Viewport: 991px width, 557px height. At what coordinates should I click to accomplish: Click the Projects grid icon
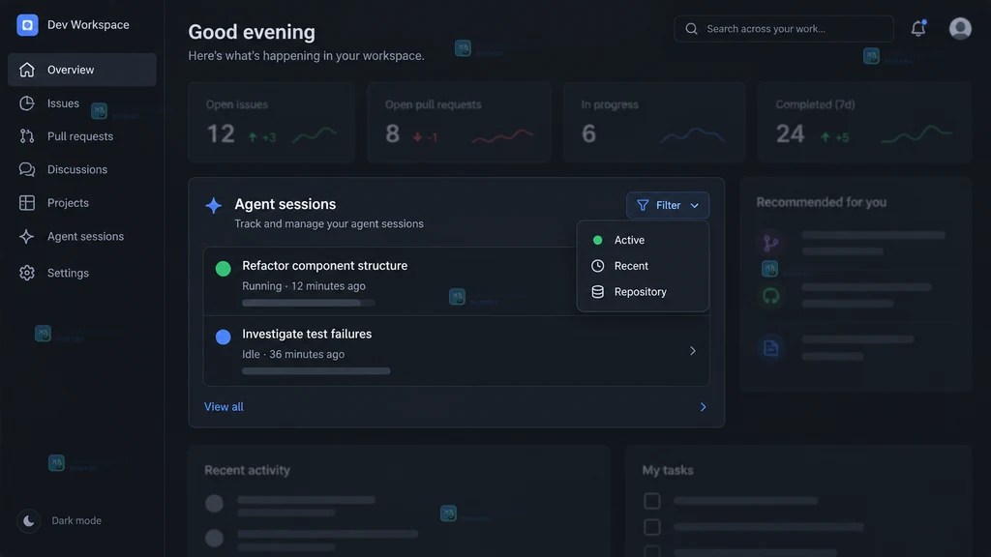[x=26, y=203]
